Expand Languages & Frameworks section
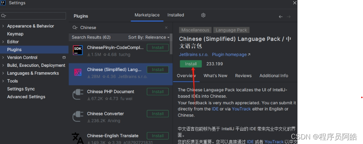The height and width of the screenshot is (144, 363). click(3, 73)
